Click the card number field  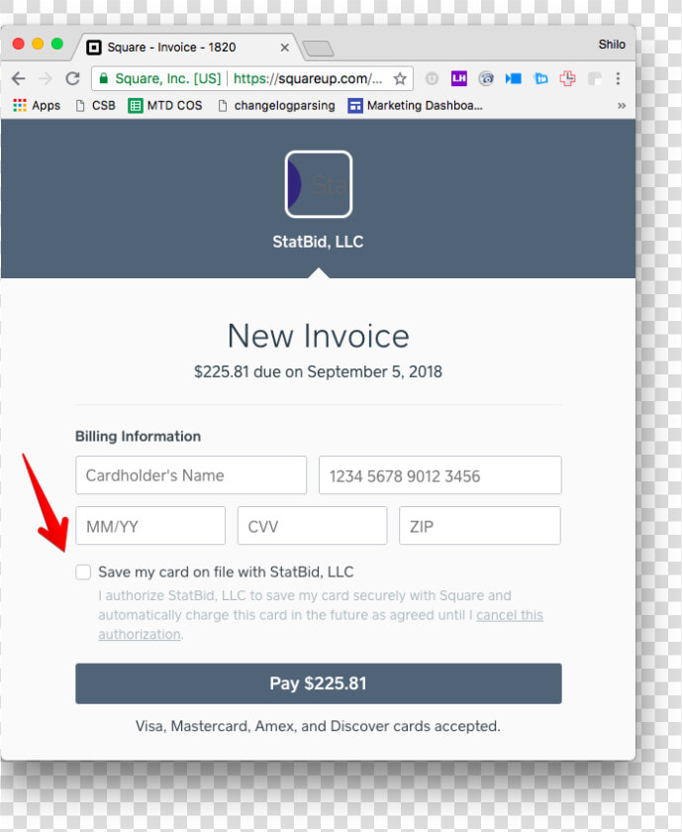point(440,474)
